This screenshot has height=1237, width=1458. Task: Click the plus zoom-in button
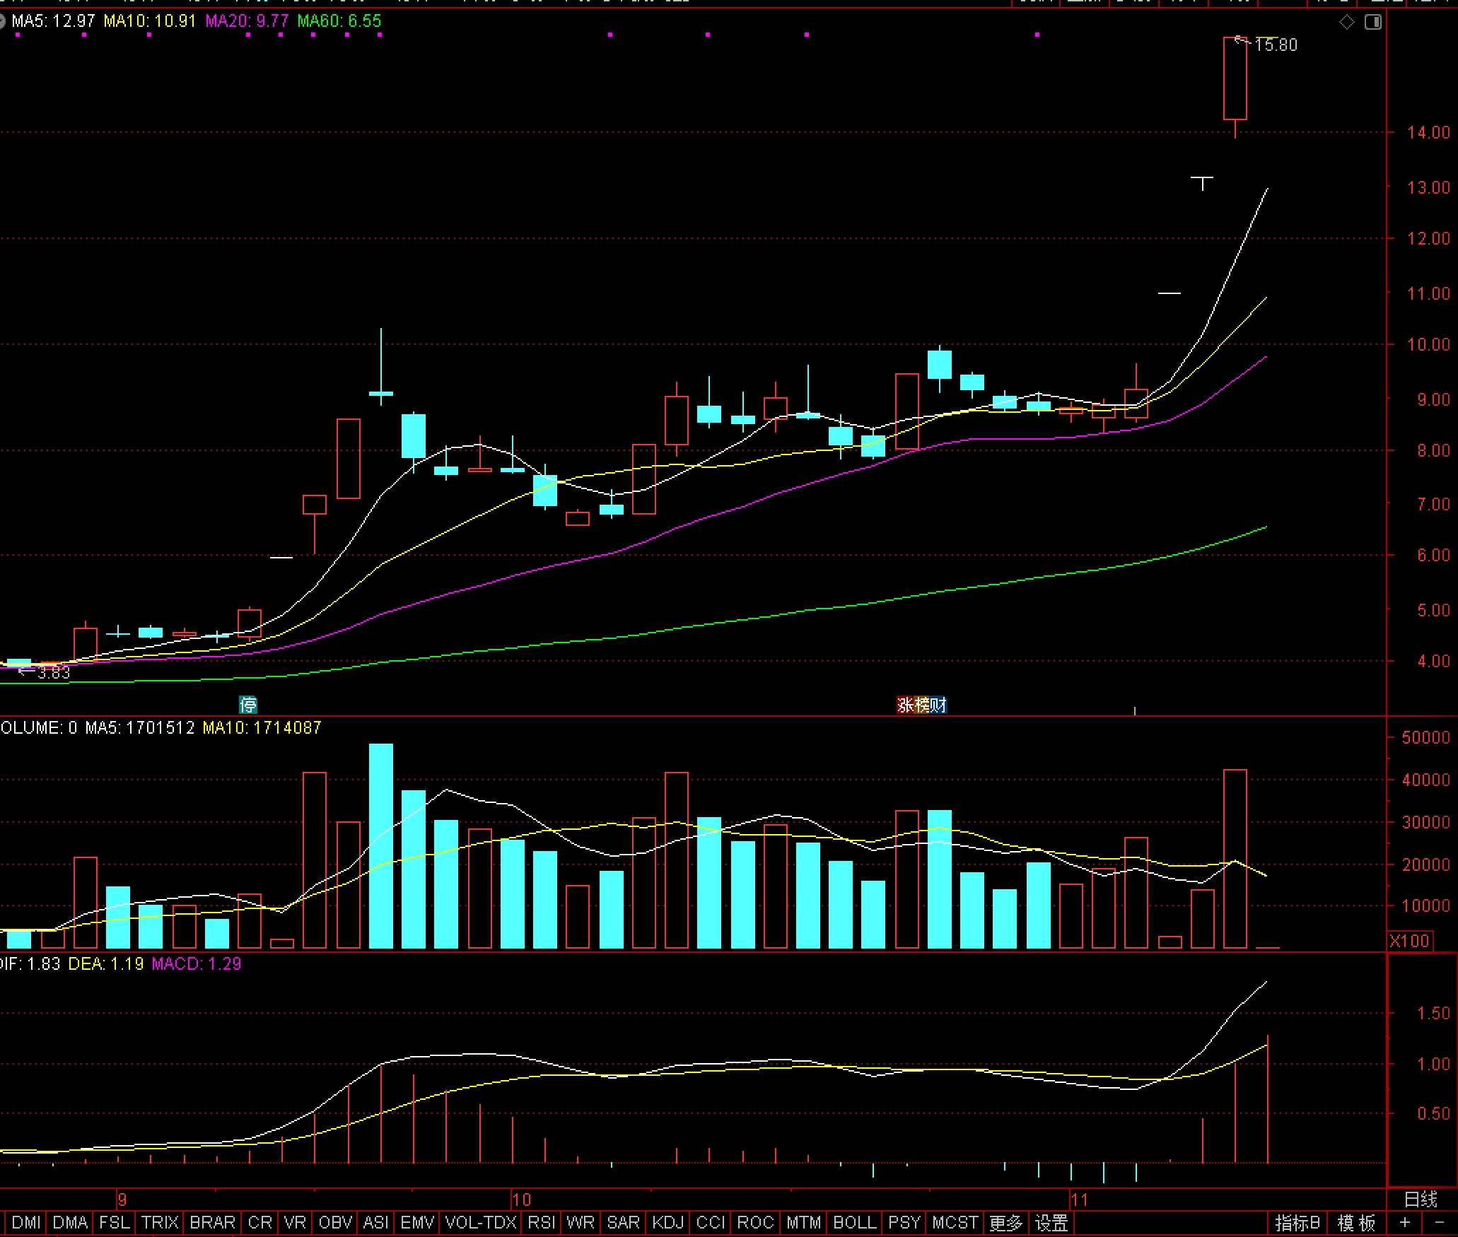pos(1404,1222)
